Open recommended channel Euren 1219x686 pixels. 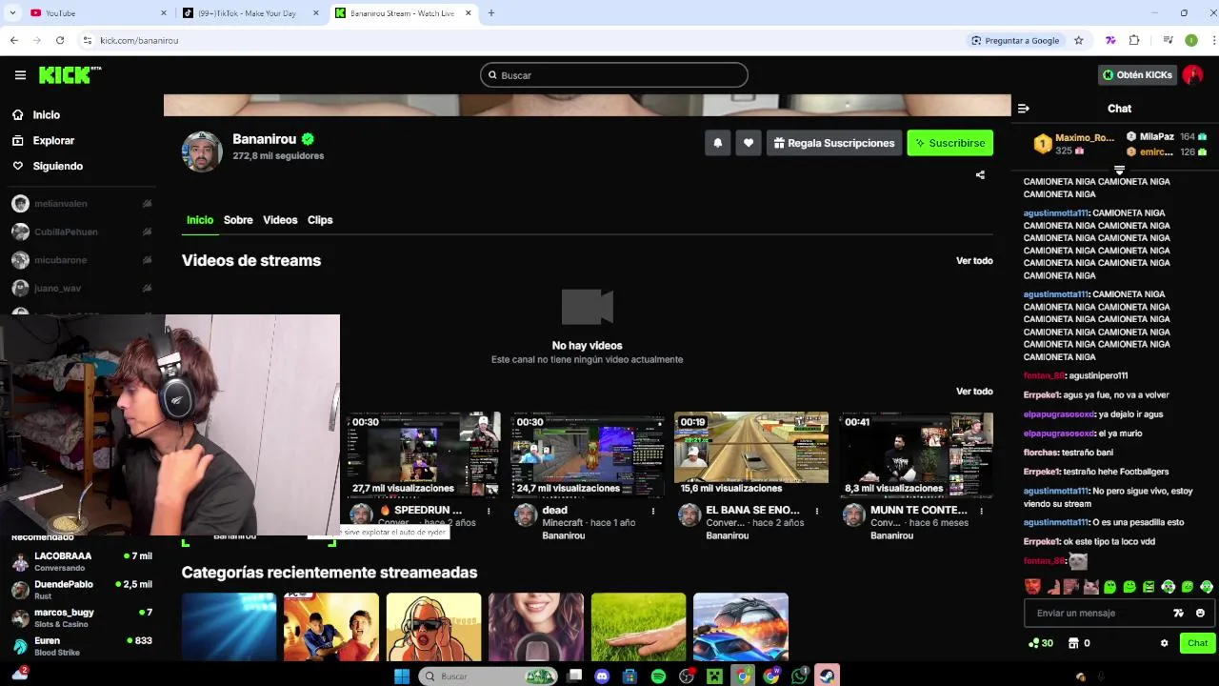81,646
